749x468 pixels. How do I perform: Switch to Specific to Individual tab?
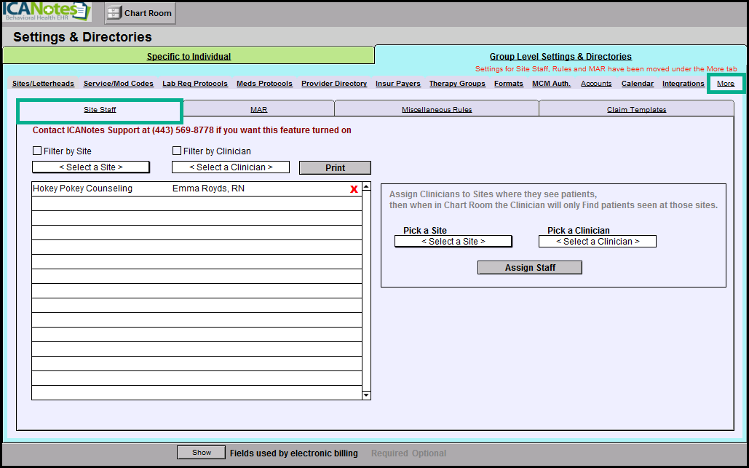pos(189,56)
